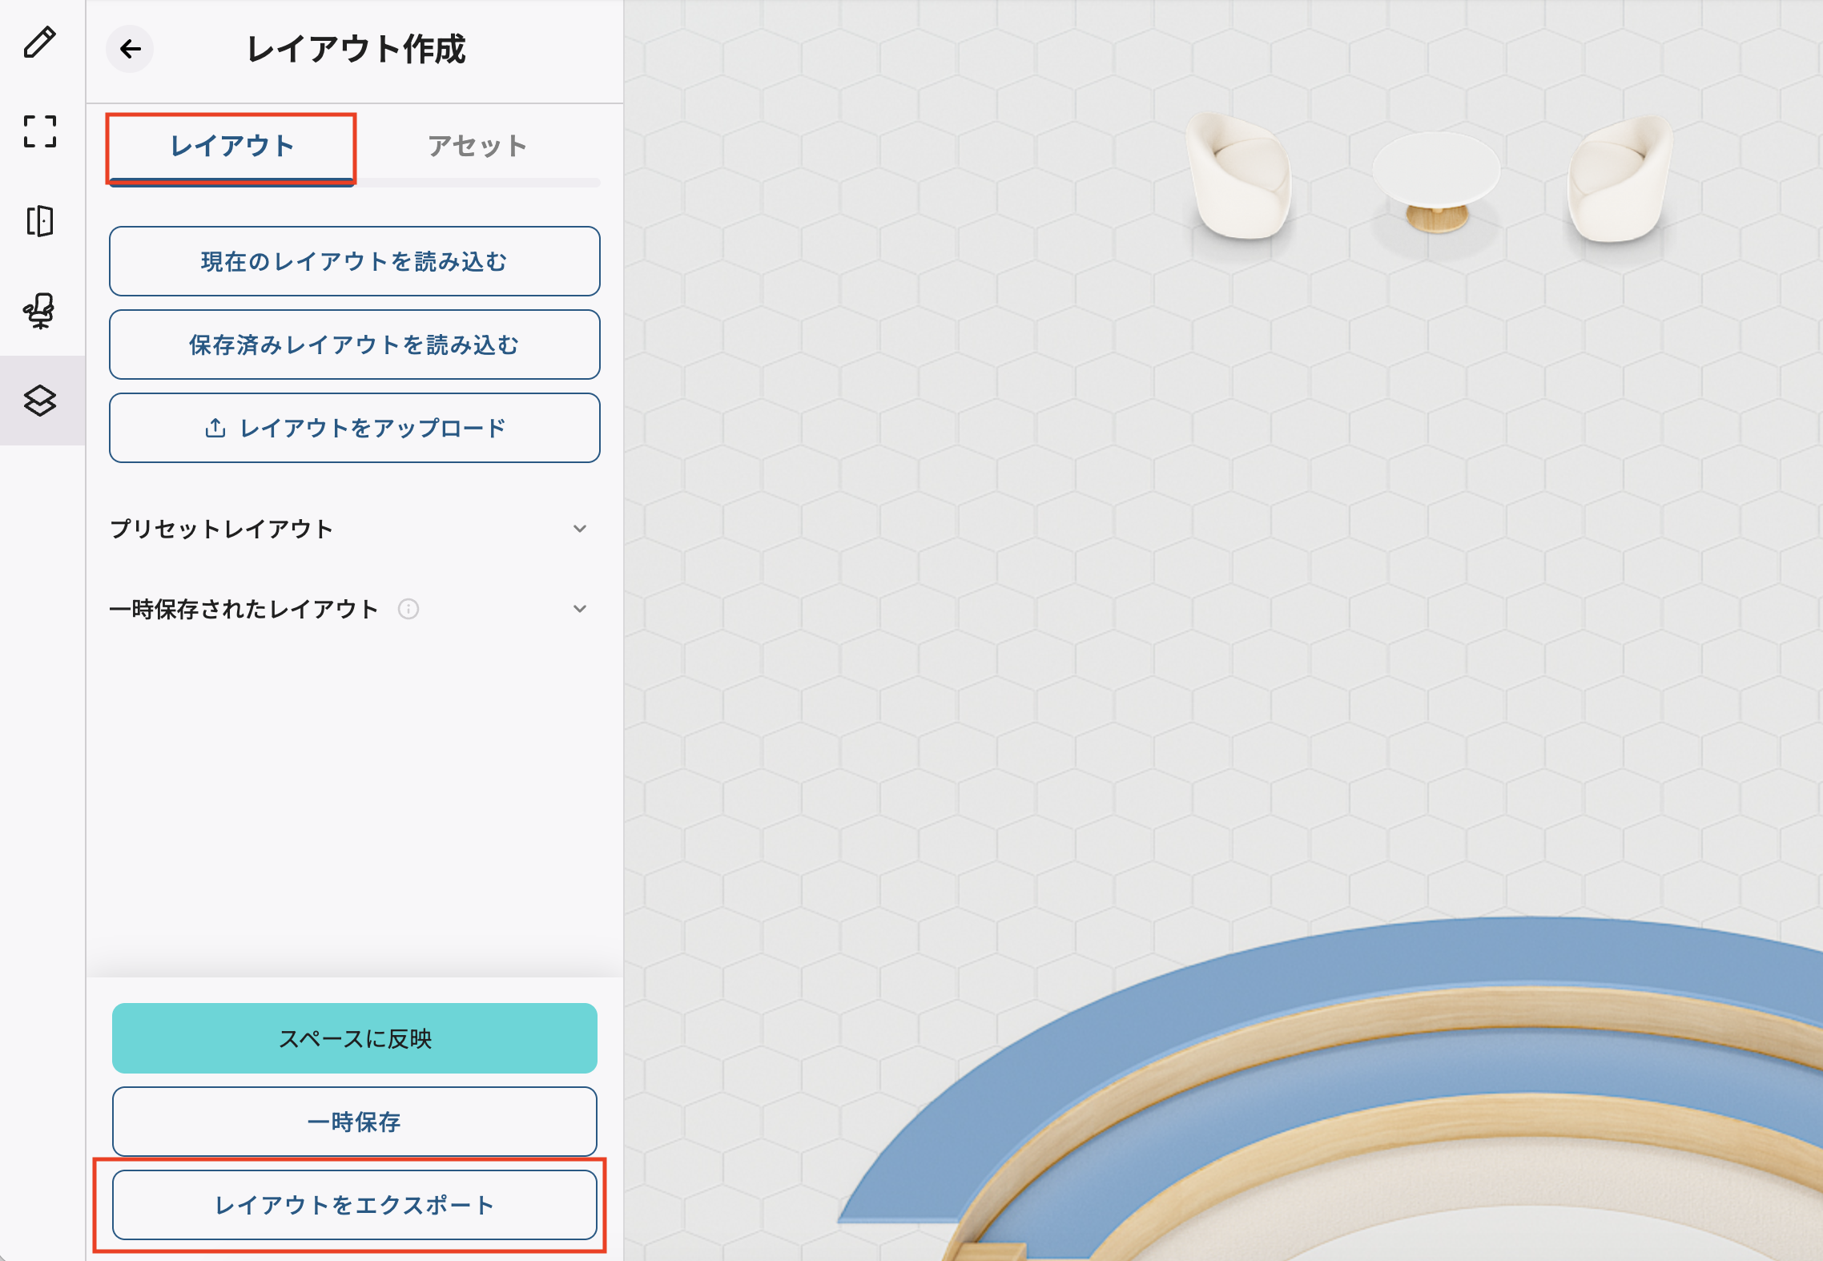Expand プリセットレイアウト chevron

[x=580, y=529]
